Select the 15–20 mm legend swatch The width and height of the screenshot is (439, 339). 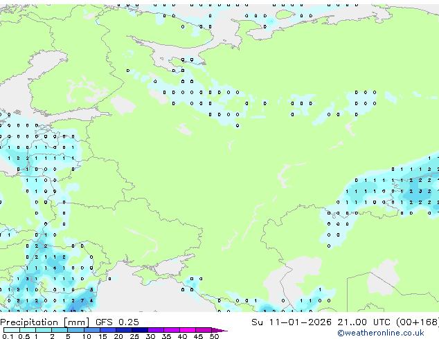click(107, 330)
